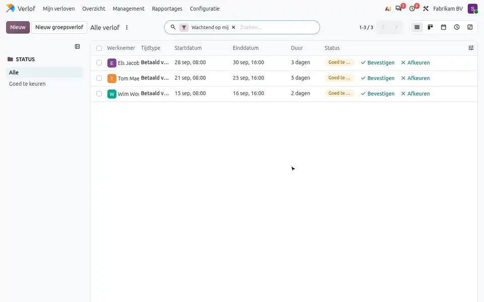Viewport: 484px width, 302px height.
Task: Click '15 sep, 08:00' start date cell
Action: coord(190,93)
